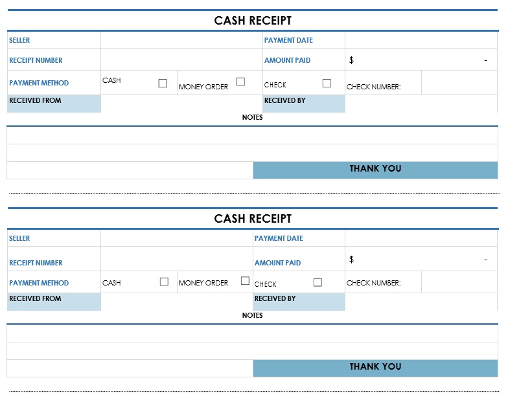This screenshot has width=508, height=402.
Task: Select Payment Date field in bottom receipt
Action: coord(421,238)
